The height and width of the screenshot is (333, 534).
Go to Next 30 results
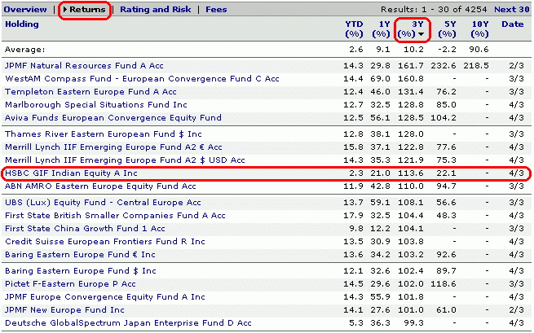click(x=511, y=10)
